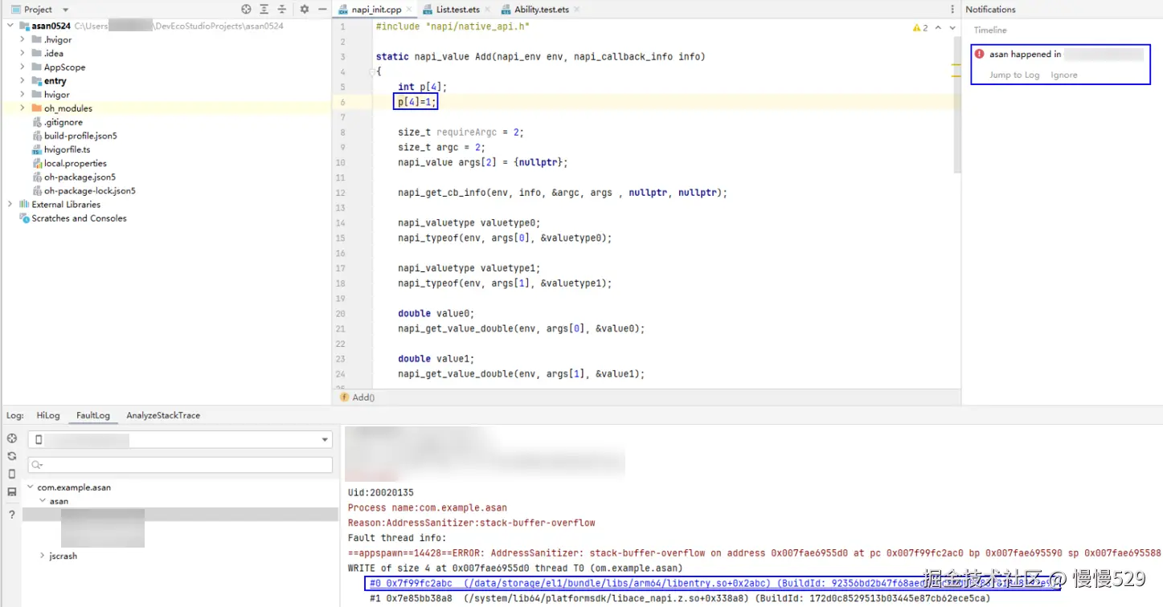Expand External Libraries node
The width and height of the screenshot is (1163, 607).
10,204
